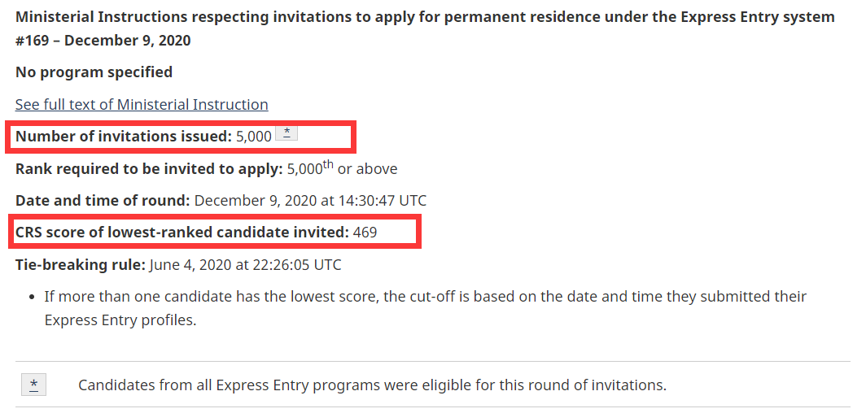This screenshot has width=866, height=413.
Task: Click the bullet point marker before 'If more'
Action: [30, 297]
